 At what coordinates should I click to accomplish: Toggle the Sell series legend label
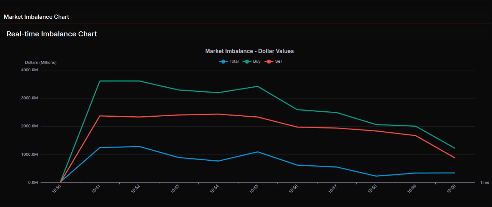pyautogui.click(x=279, y=62)
